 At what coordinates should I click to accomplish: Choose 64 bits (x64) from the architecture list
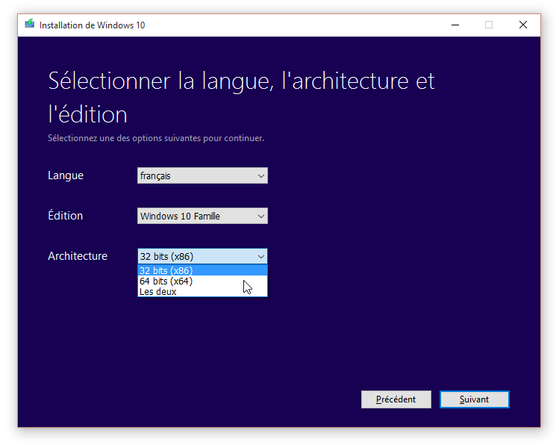202,281
